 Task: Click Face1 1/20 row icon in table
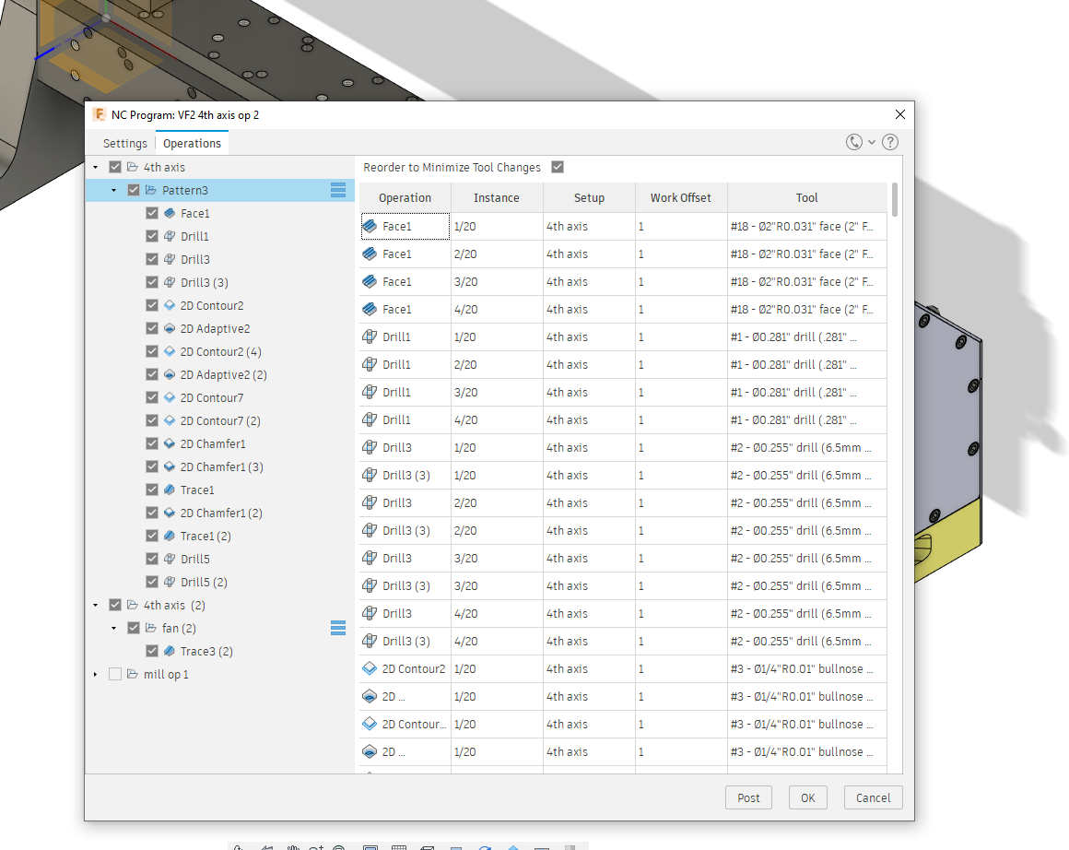click(x=370, y=226)
